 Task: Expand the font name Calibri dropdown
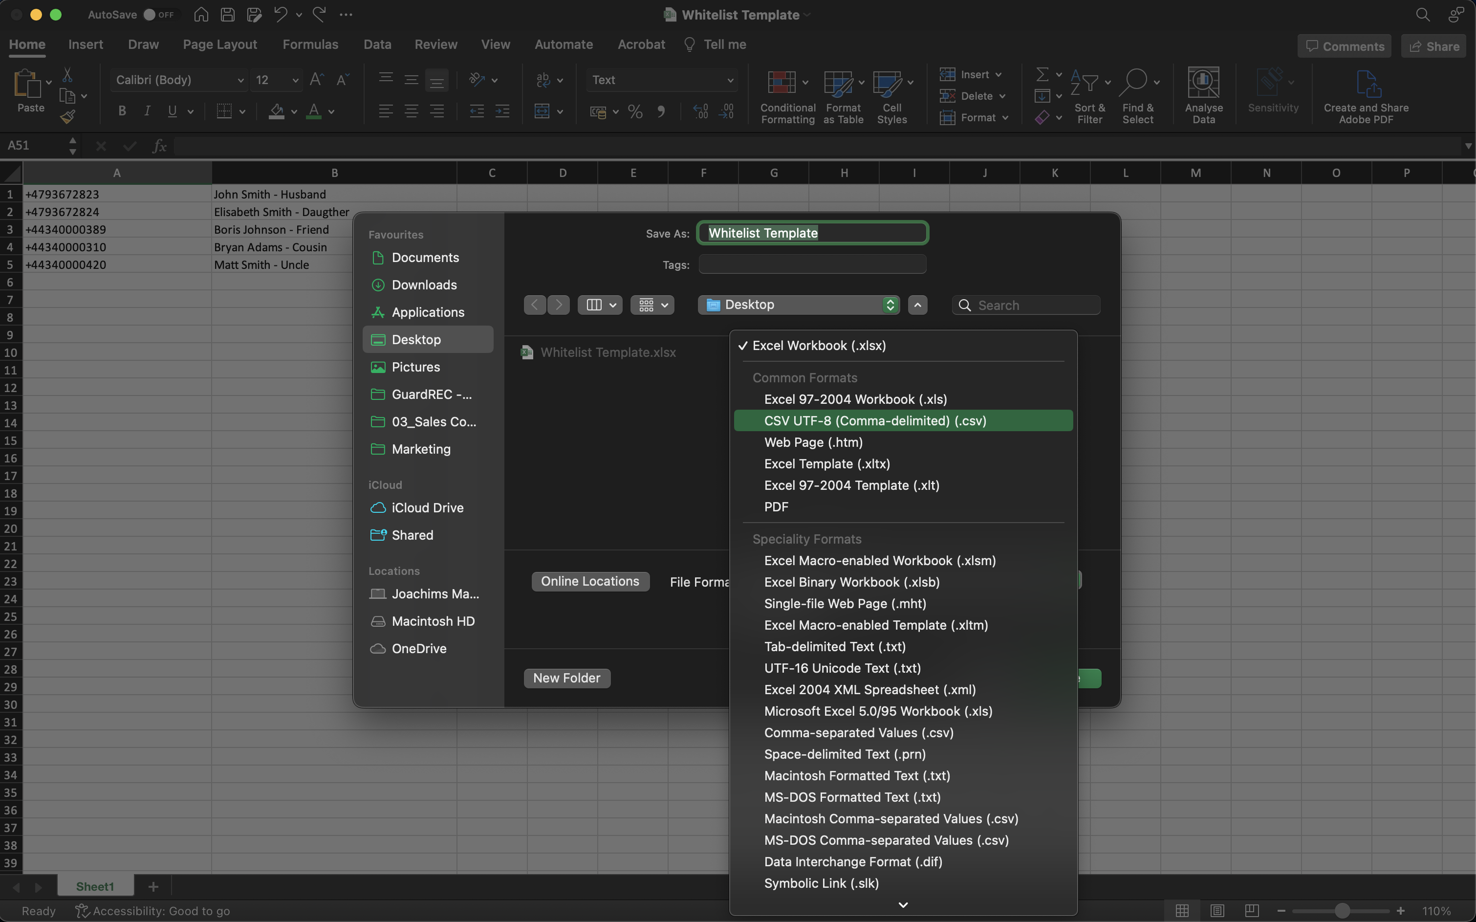pos(240,81)
